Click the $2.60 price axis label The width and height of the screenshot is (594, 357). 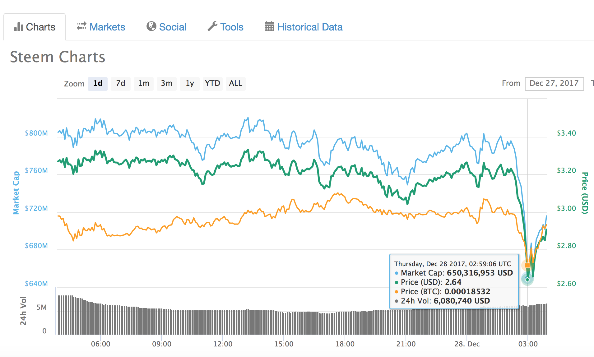pos(566,284)
